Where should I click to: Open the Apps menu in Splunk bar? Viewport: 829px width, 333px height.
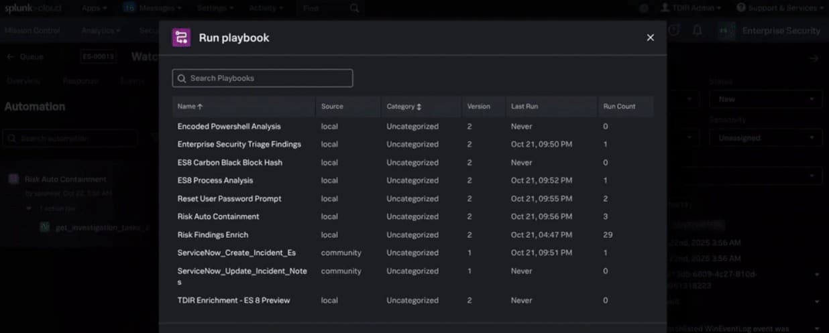pos(95,8)
